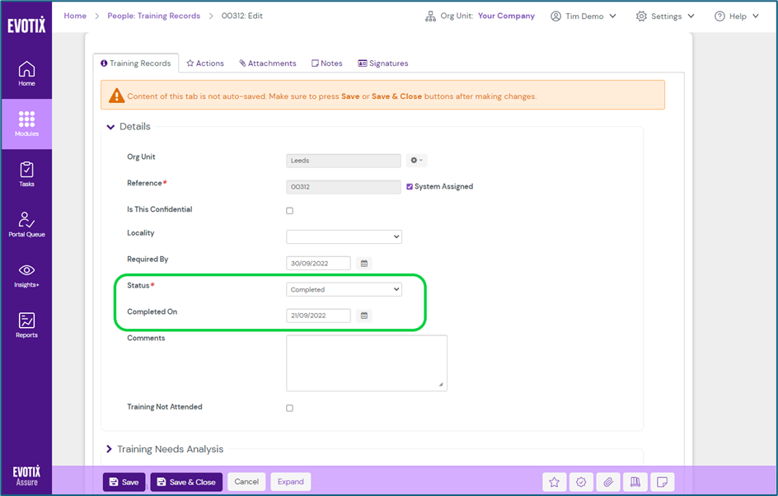Click the star favorites icon in bottom bar
Screen dimensions: 778x496
point(555,482)
